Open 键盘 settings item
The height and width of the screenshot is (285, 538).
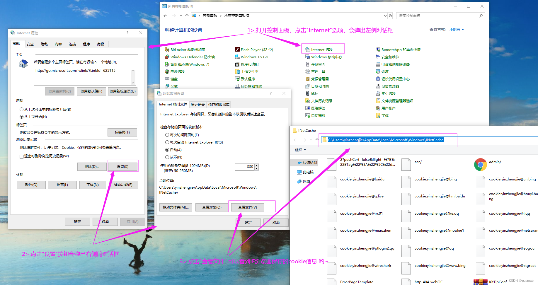point(171,79)
